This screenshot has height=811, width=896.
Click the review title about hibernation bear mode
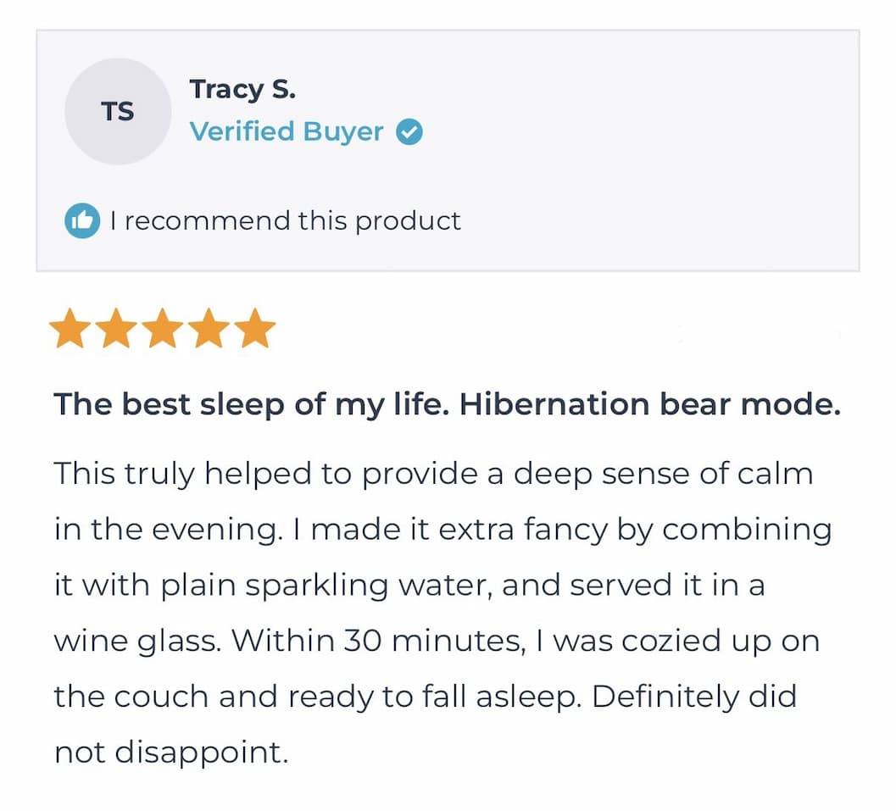click(447, 405)
